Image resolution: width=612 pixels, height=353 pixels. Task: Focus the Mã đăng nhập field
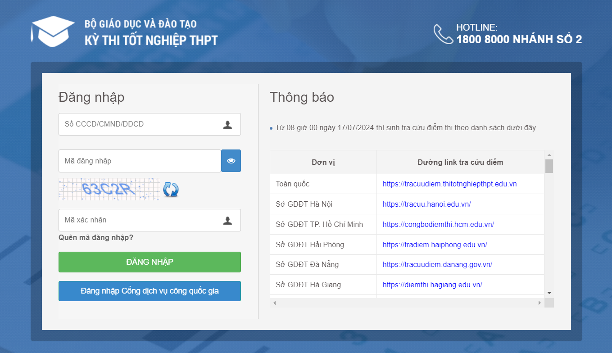point(140,161)
